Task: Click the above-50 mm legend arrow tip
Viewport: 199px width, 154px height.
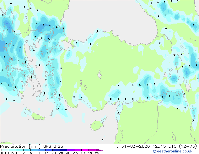Action: click(99, 150)
